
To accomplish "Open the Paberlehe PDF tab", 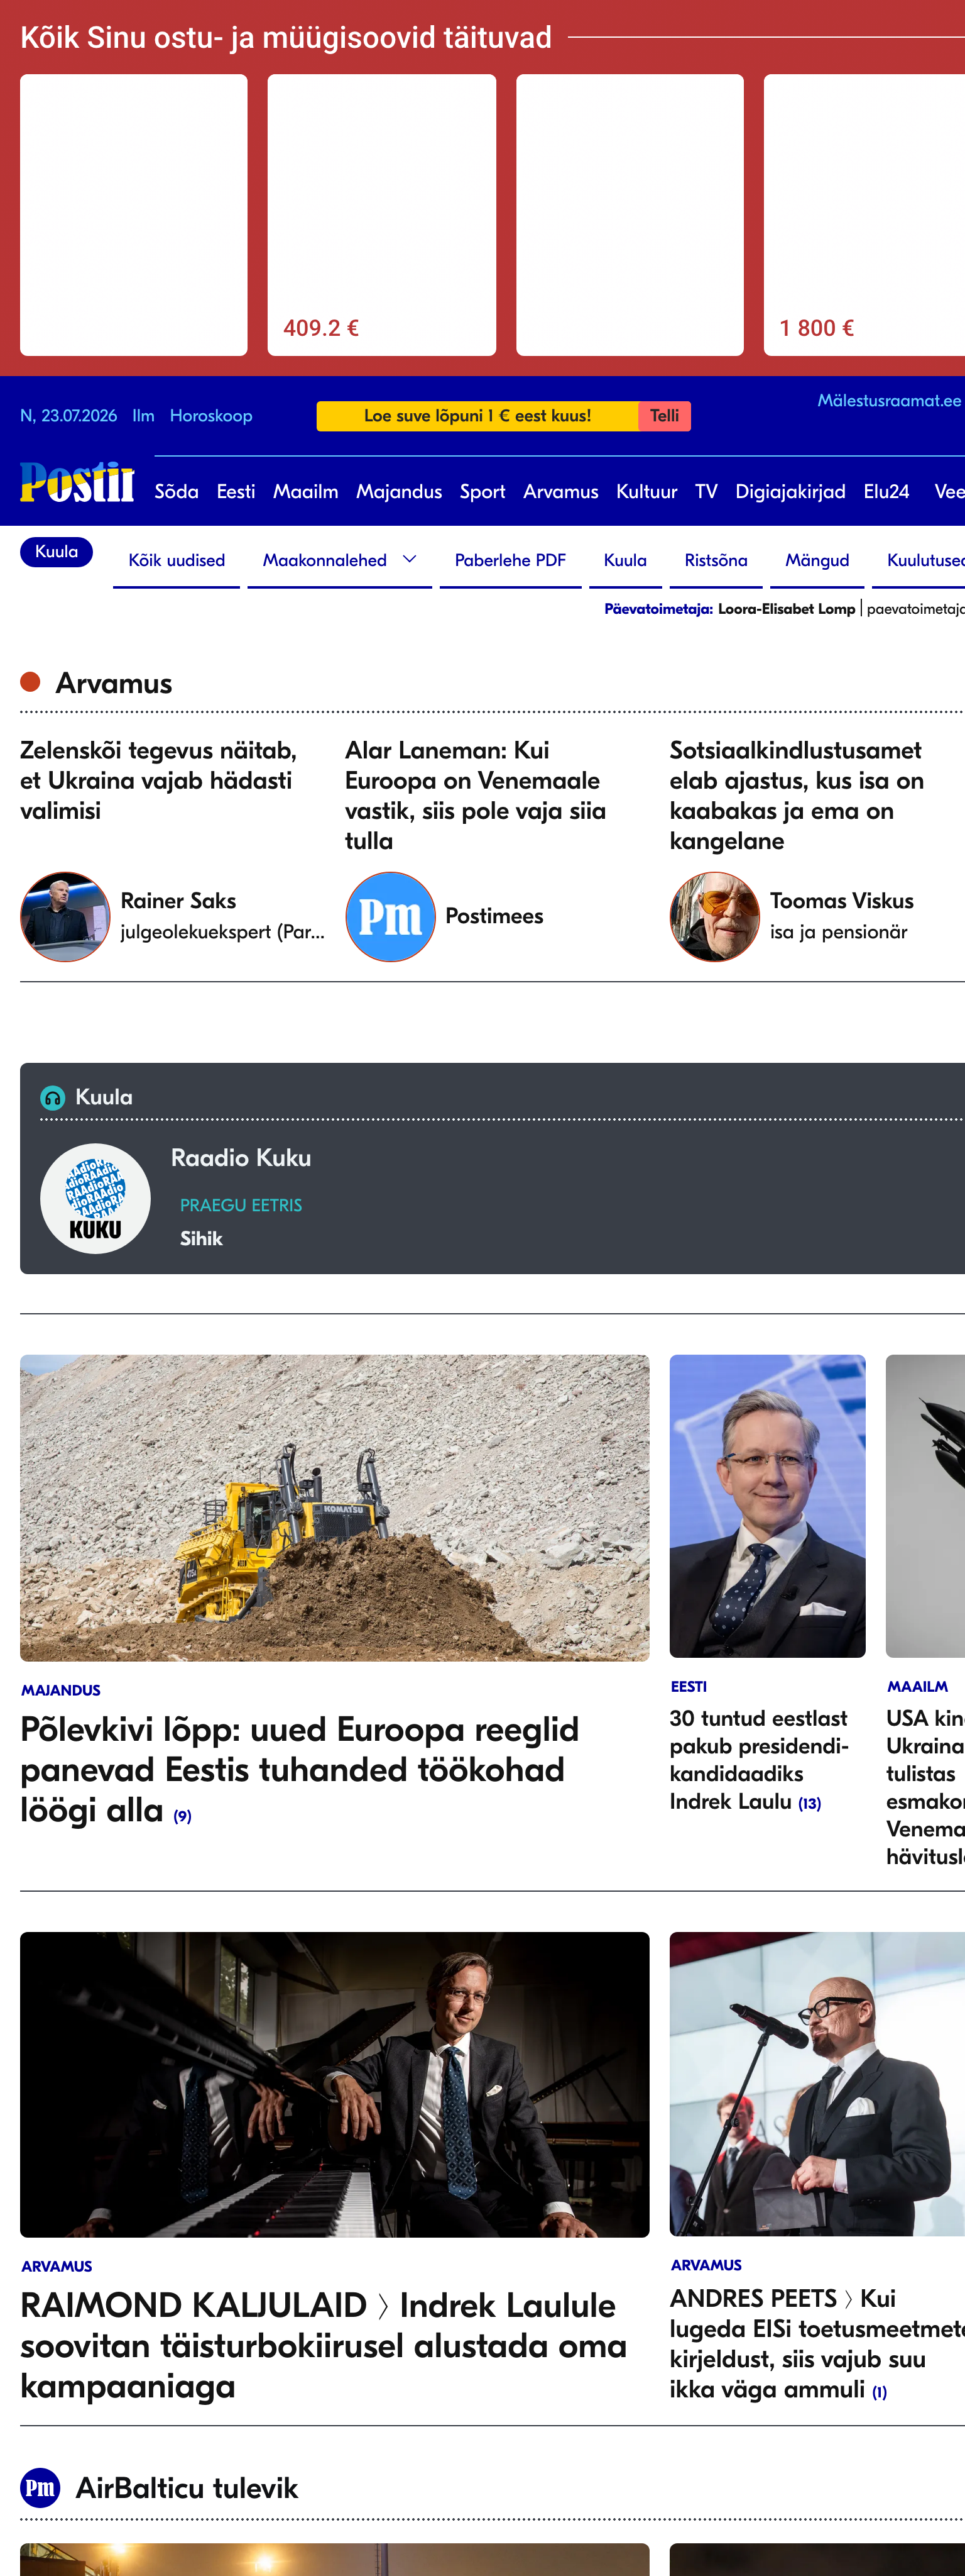I will [x=511, y=560].
